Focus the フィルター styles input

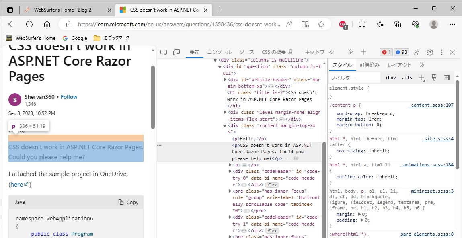[x=355, y=78]
